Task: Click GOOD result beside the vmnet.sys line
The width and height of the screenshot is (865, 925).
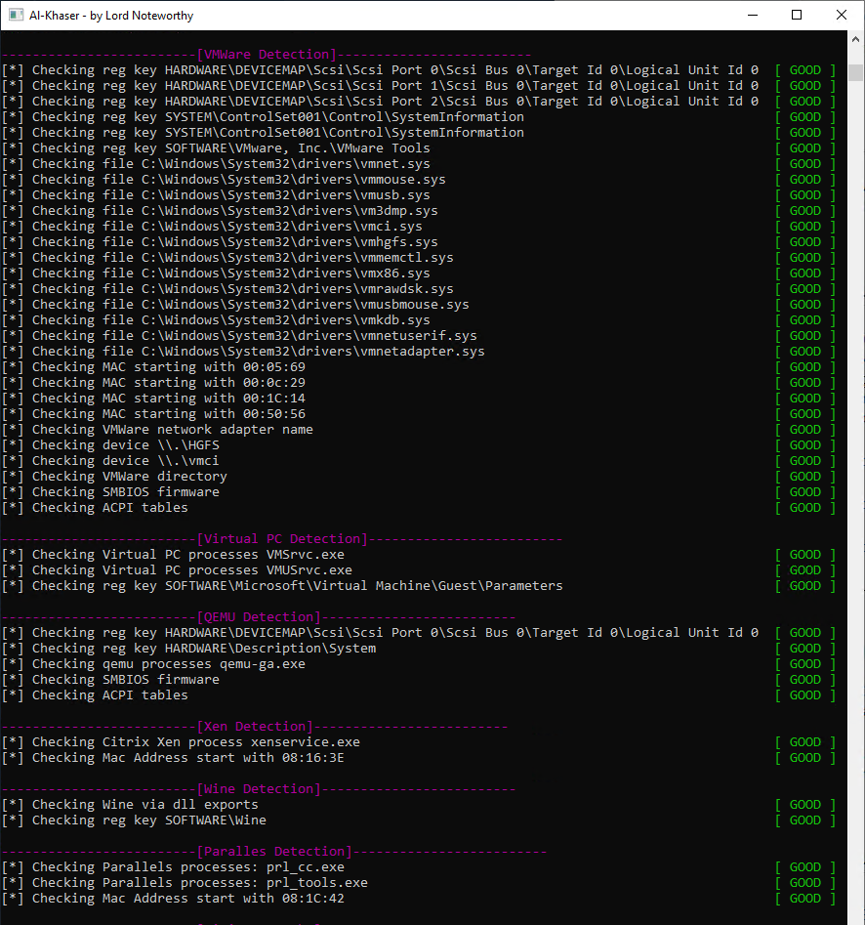Action: (804, 164)
